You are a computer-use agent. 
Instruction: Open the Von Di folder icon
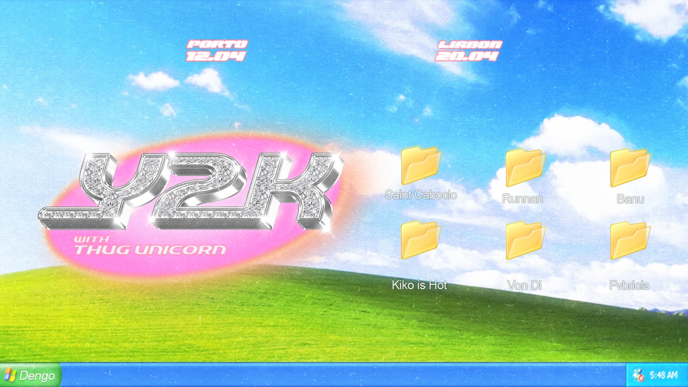tap(525, 240)
